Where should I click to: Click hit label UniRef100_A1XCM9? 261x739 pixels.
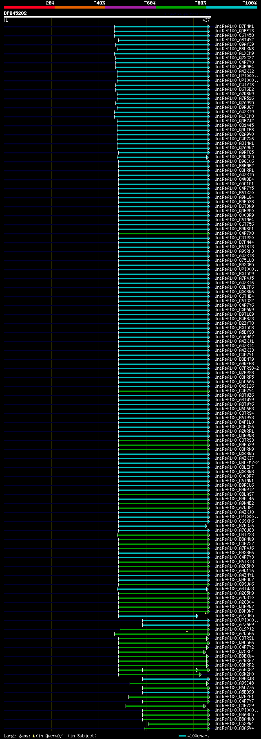[234, 53]
